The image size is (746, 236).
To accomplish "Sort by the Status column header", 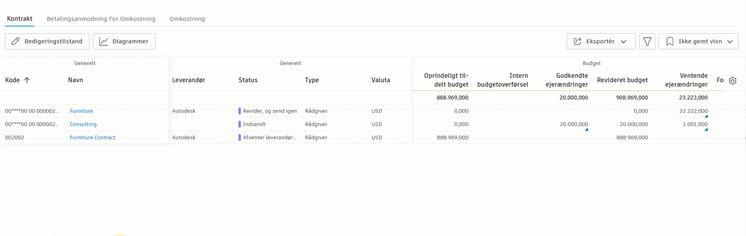I will [248, 80].
